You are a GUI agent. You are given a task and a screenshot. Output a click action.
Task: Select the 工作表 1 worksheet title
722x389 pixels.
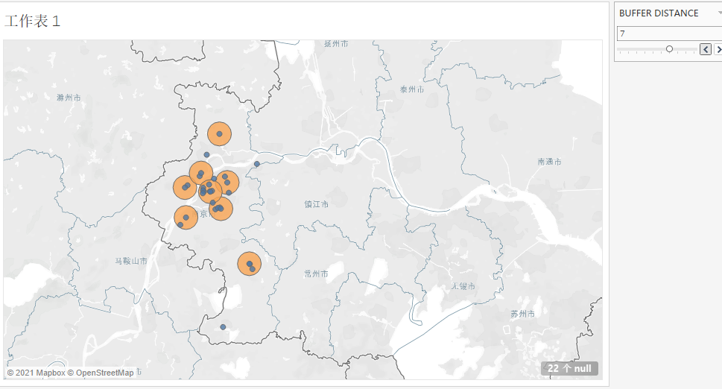click(x=33, y=21)
